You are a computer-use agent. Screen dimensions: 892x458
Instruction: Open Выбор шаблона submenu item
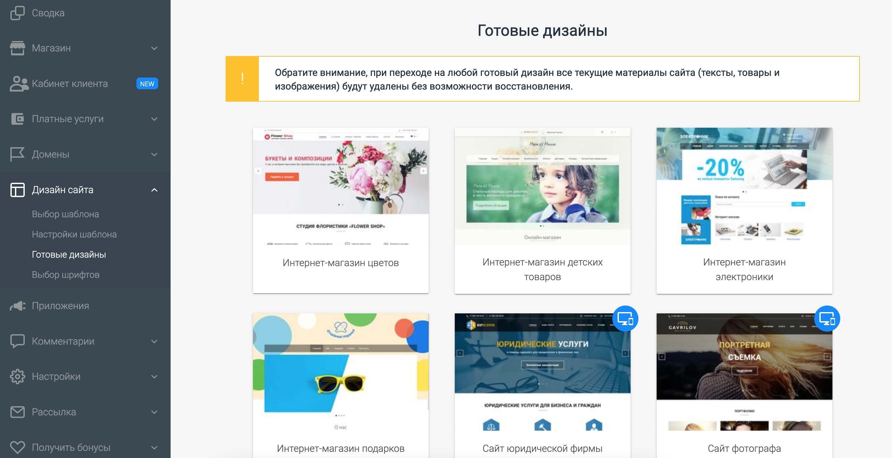65,214
